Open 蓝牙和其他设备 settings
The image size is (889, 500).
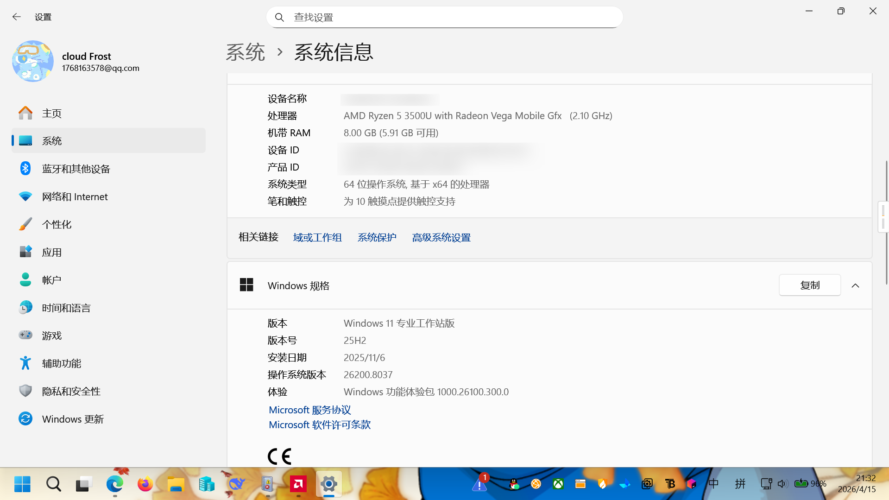[108, 169]
